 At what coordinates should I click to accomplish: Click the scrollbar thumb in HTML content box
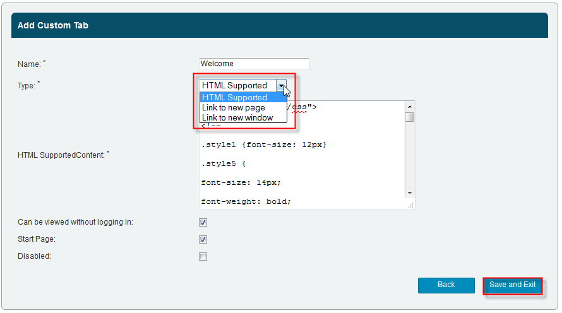(410, 117)
